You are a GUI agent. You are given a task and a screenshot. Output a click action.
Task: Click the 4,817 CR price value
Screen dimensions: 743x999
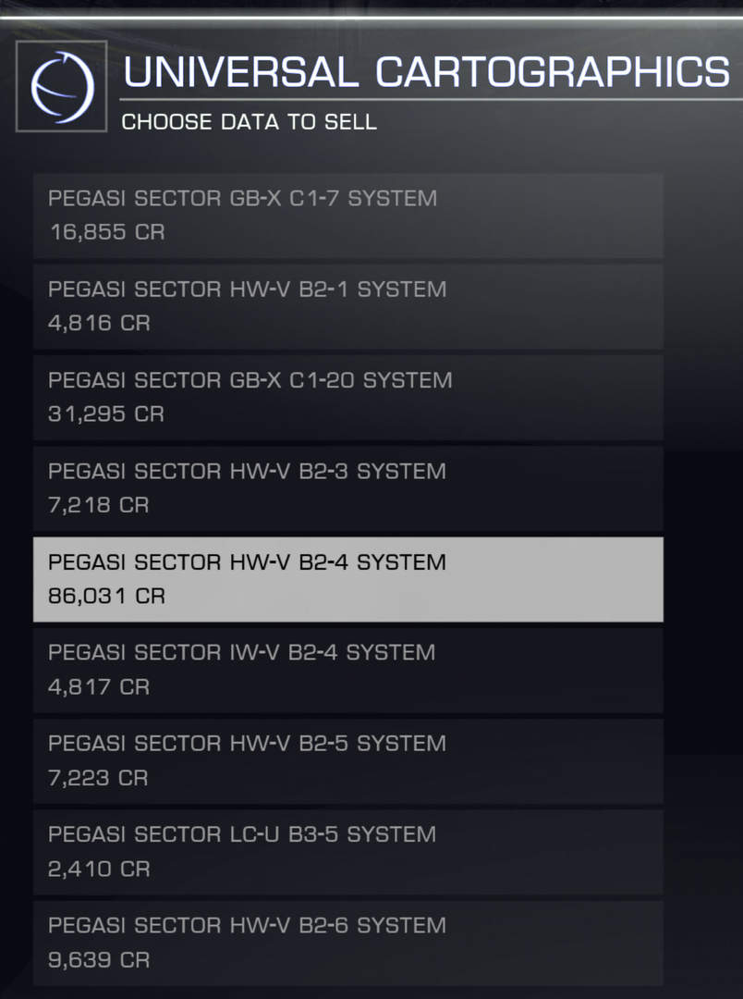coord(99,686)
